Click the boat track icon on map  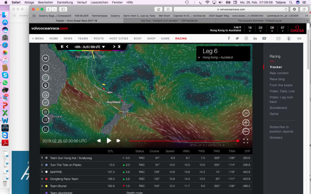coord(45,68)
